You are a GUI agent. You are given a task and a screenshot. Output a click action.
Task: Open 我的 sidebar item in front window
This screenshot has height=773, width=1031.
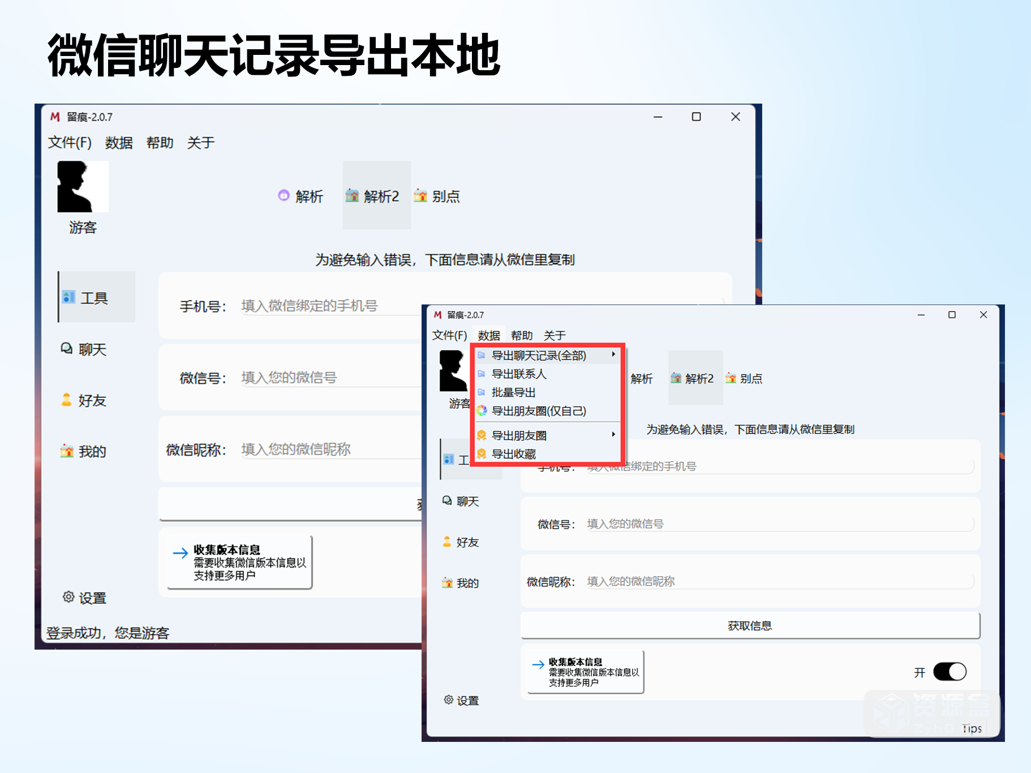tap(461, 583)
